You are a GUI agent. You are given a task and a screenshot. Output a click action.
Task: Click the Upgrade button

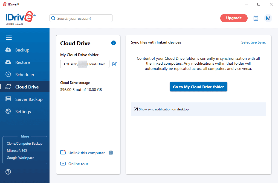click(x=234, y=18)
